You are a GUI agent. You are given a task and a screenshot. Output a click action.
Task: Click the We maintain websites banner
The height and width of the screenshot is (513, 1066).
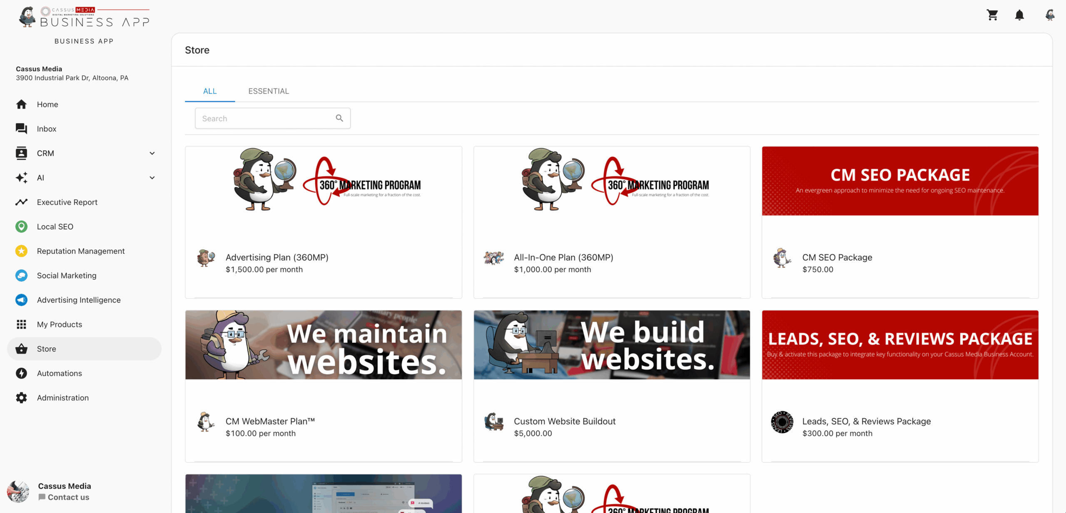click(x=324, y=345)
